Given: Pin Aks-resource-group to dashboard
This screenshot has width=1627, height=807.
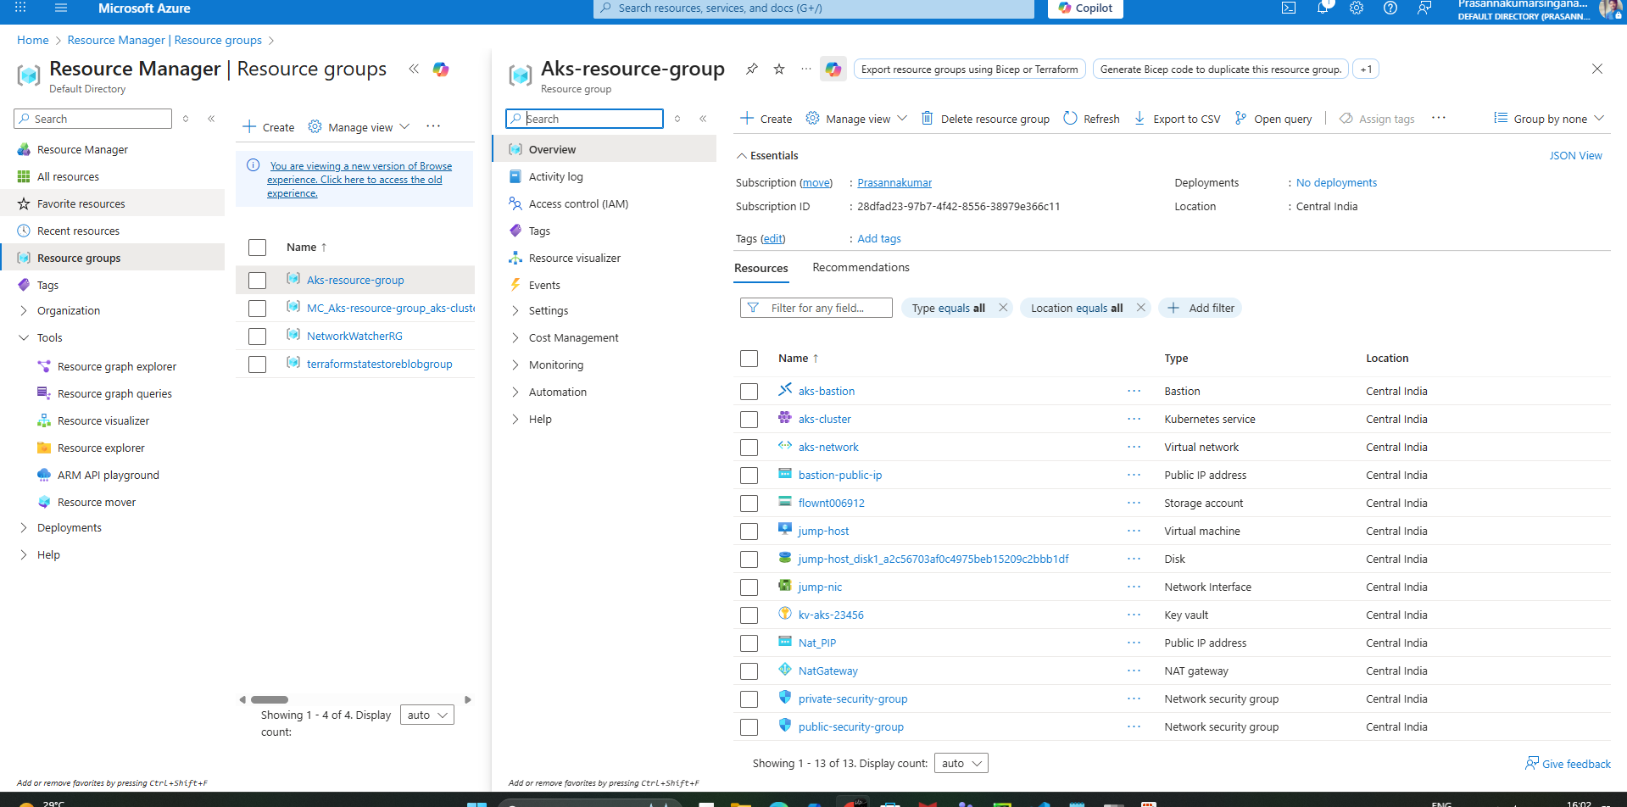Looking at the screenshot, I should [752, 70].
